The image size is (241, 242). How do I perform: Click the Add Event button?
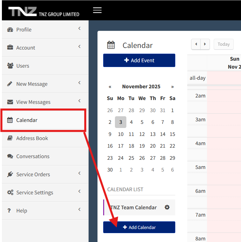tap(139, 60)
